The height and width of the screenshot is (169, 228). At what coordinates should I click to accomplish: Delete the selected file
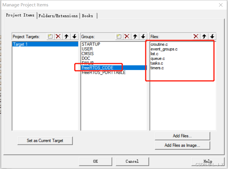click(196, 36)
